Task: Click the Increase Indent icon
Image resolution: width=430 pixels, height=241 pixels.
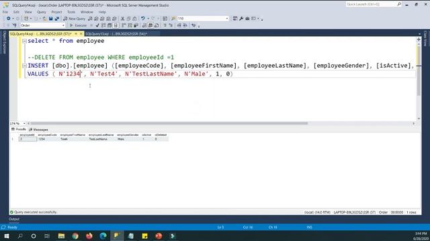Action: [185, 25]
